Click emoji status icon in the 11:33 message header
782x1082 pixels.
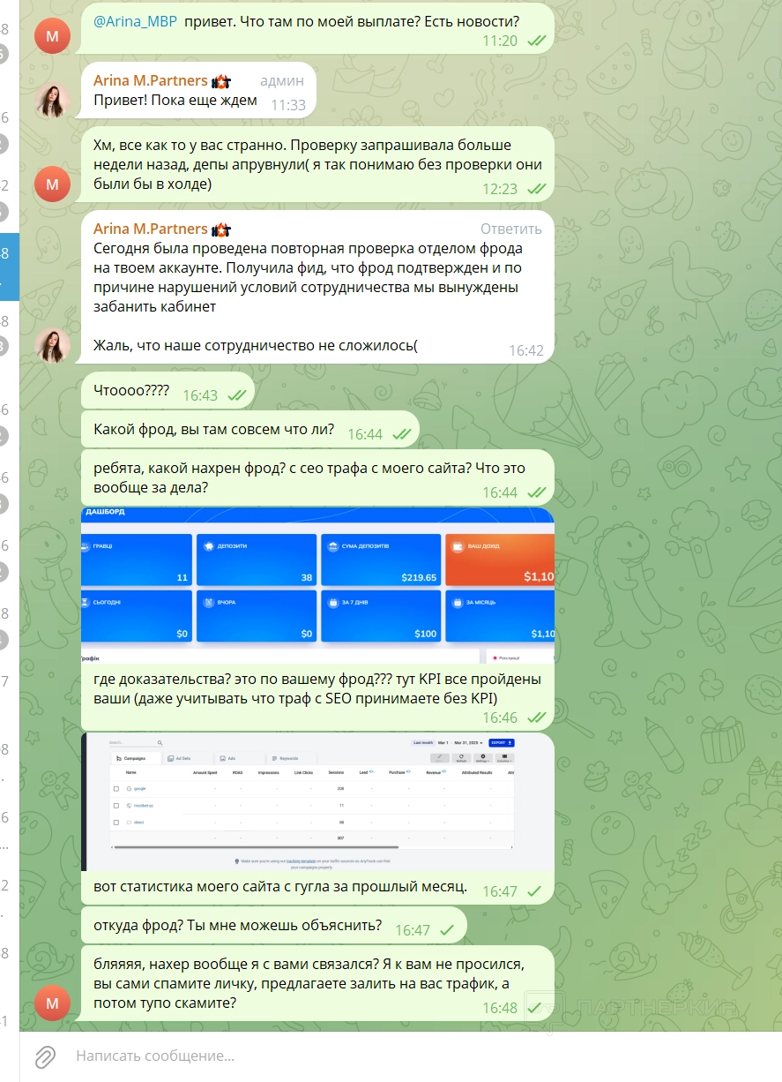[x=221, y=81]
